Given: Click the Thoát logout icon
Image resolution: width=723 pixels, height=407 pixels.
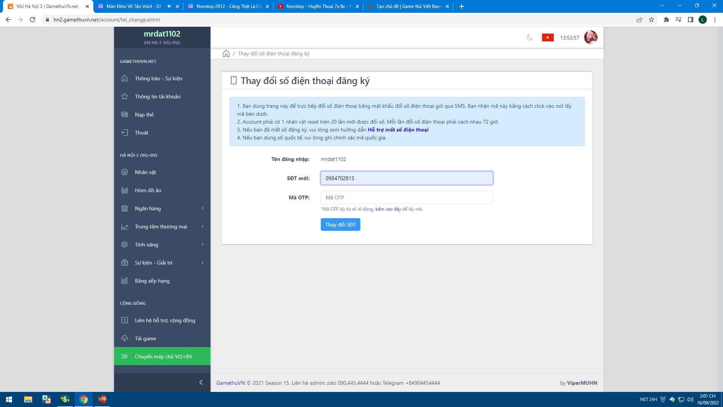Looking at the screenshot, I should tap(125, 133).
